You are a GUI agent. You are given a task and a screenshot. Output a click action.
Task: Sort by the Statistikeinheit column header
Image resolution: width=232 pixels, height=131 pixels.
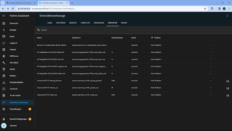[117, 38]
